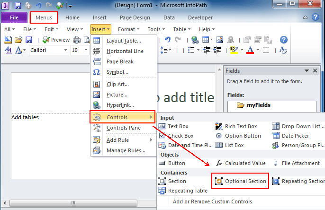Image resolution: width=325 pixels, height=210 pixels.
Task: Open the Table dropdown menu
Action: (x=182, y=29)
